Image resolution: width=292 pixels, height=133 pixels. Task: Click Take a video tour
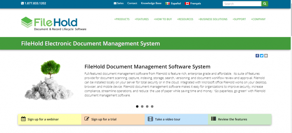168,119
